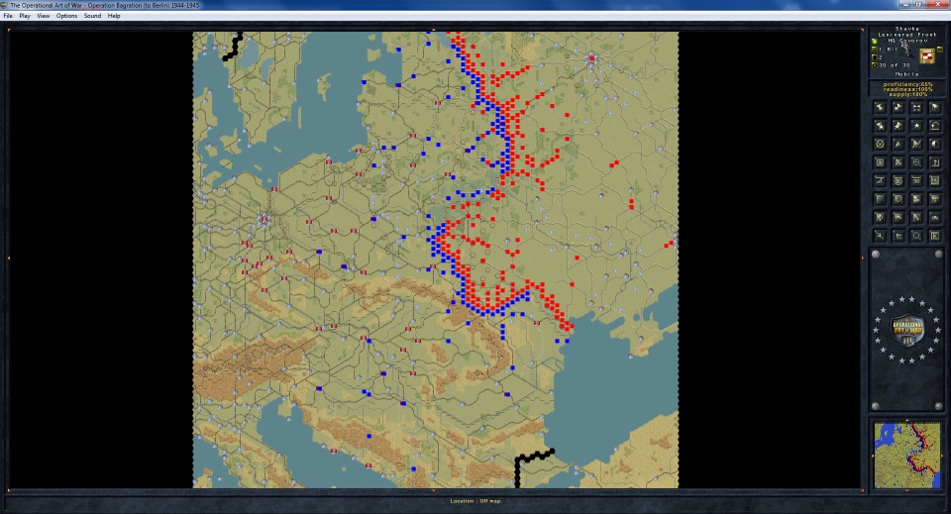Screen dimensions: 951x514
Task: Click the question mark box icon
Action: [934, 162]
